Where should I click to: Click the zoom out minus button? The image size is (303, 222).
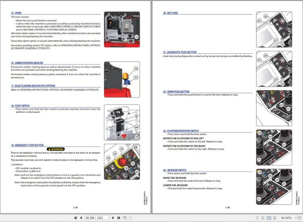(299, 218)
